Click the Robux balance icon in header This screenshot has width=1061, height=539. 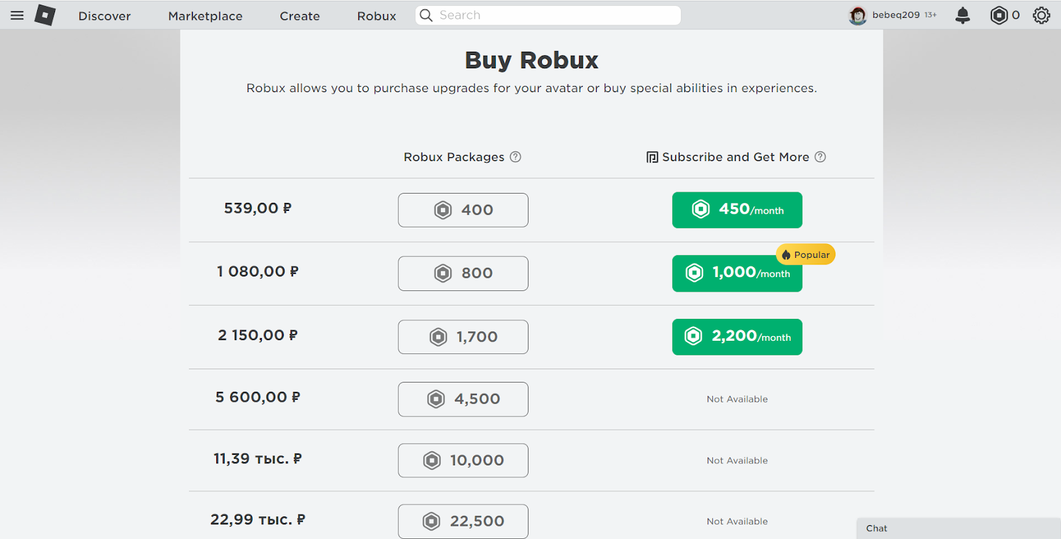click(x=999, y=15)
